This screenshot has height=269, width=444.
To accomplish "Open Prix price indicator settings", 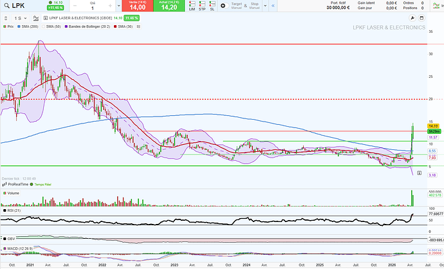I will point(8,26).
